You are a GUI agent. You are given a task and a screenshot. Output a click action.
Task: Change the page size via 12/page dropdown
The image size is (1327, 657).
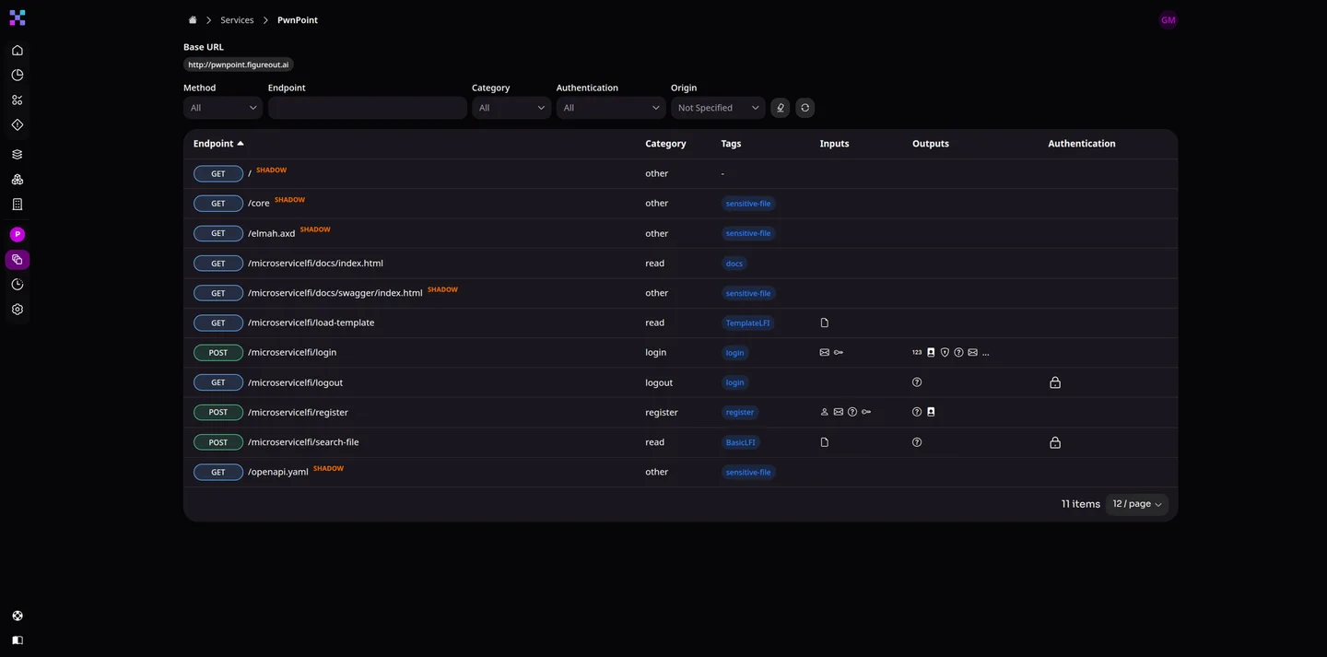(x=1135, y=503)
